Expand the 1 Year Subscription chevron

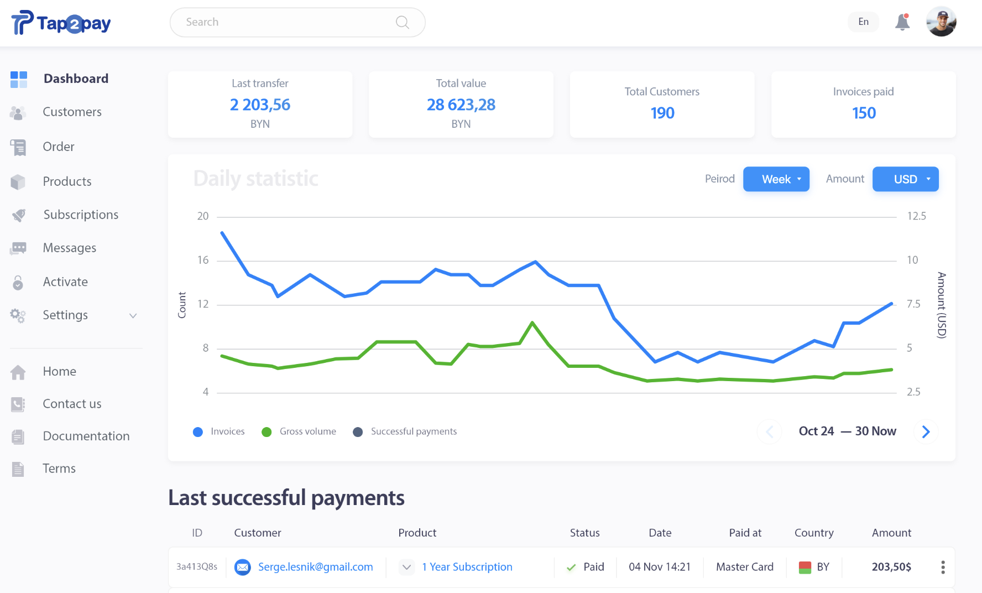[406, 567]
